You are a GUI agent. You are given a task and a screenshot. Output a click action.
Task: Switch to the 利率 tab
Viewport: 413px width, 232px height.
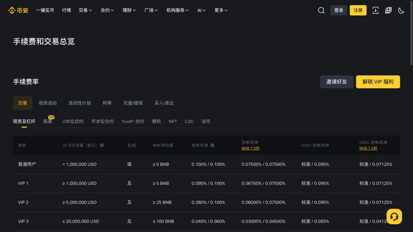(107, 103)
